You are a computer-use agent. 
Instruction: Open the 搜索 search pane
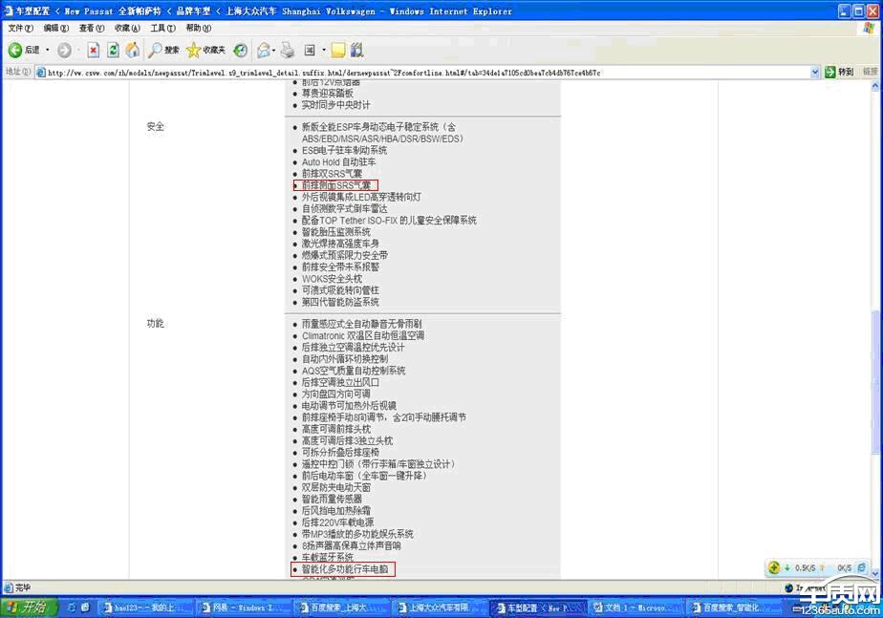point(163,50)
